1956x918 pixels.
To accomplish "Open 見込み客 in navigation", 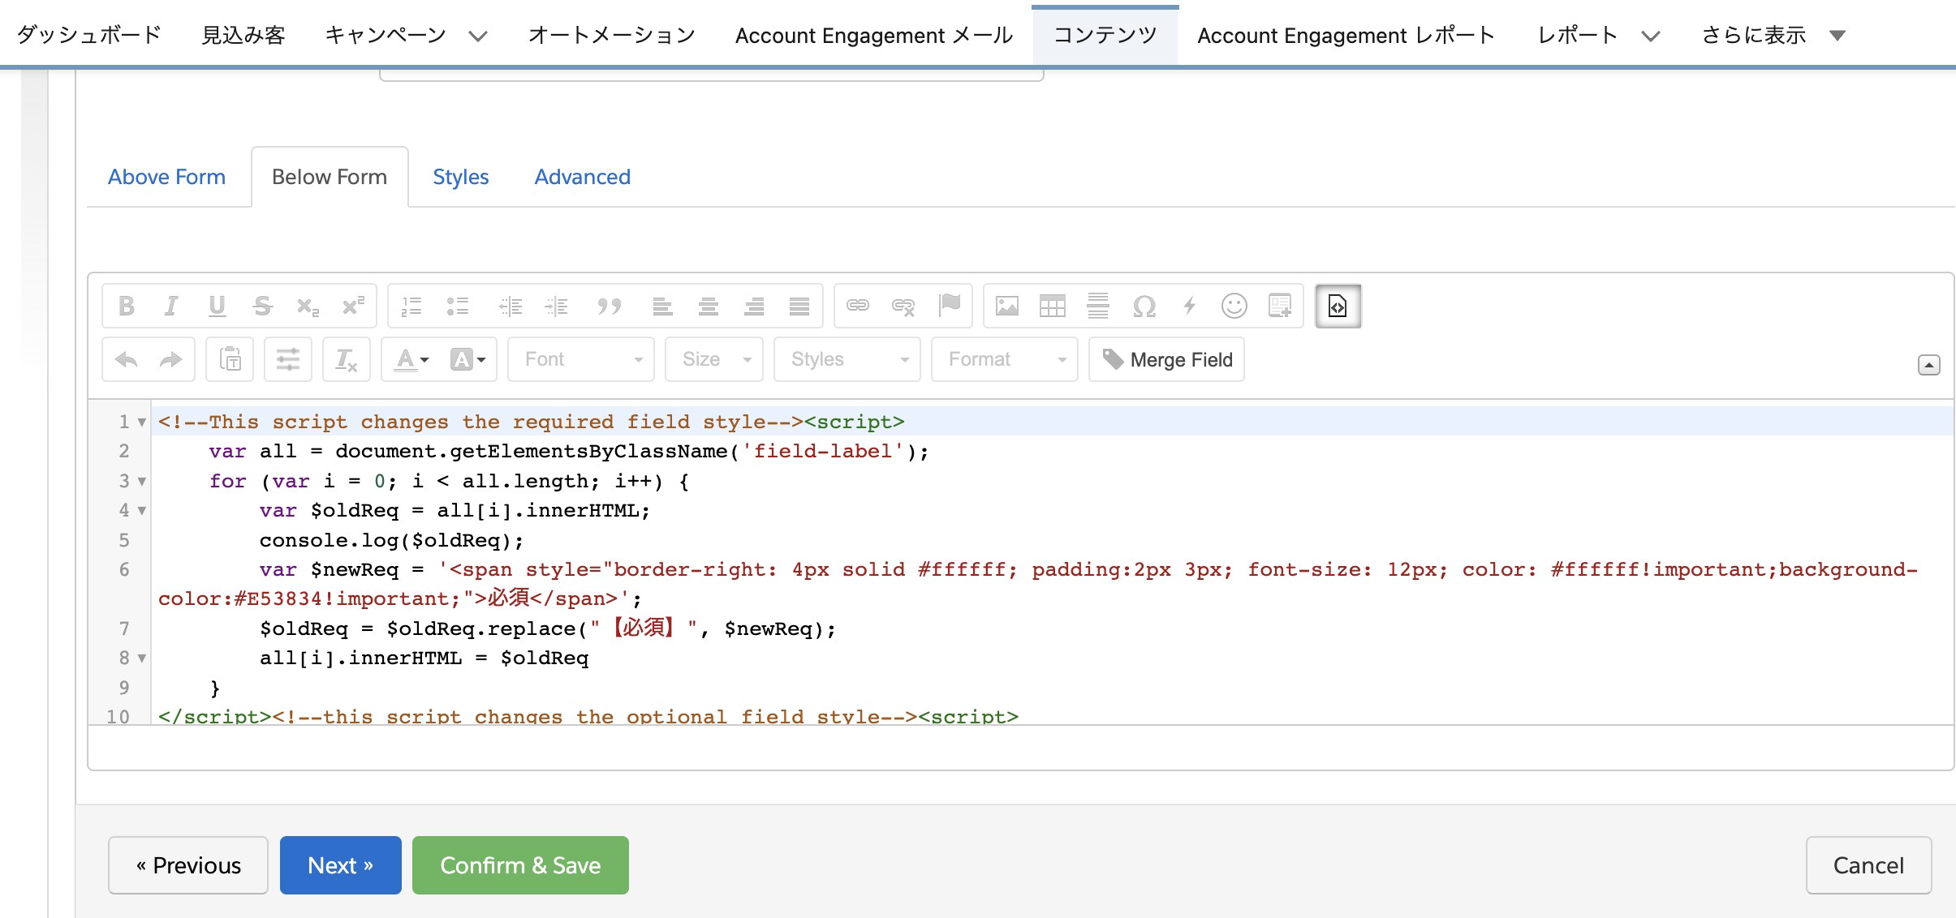I will click(x=243, y=35).
